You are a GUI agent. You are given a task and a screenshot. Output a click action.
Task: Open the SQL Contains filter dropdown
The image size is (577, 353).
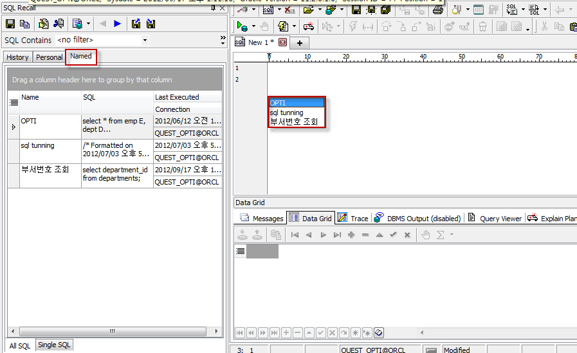(145, 41)
